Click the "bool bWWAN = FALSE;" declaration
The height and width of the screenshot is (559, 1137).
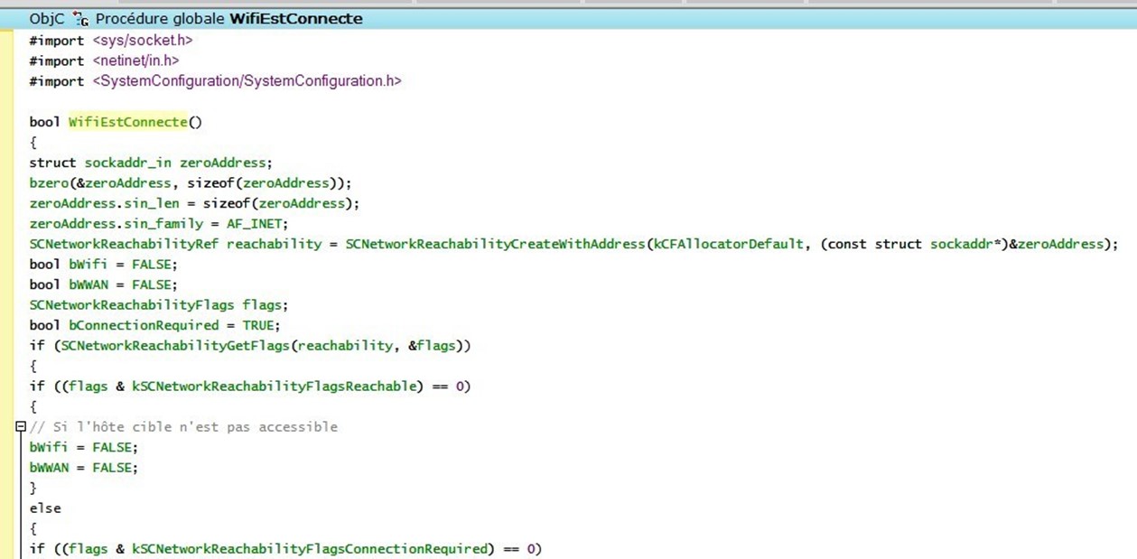(103, 284)
